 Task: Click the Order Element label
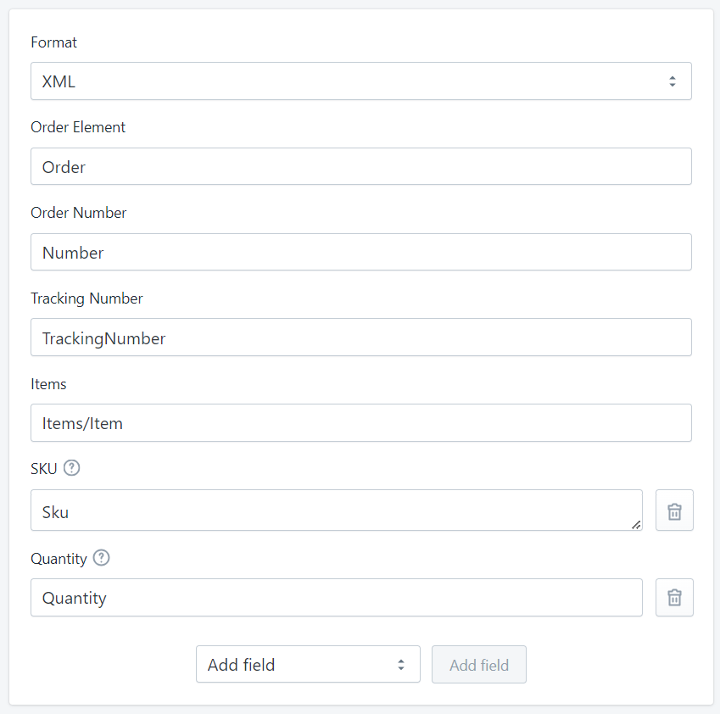pos(78,127)
